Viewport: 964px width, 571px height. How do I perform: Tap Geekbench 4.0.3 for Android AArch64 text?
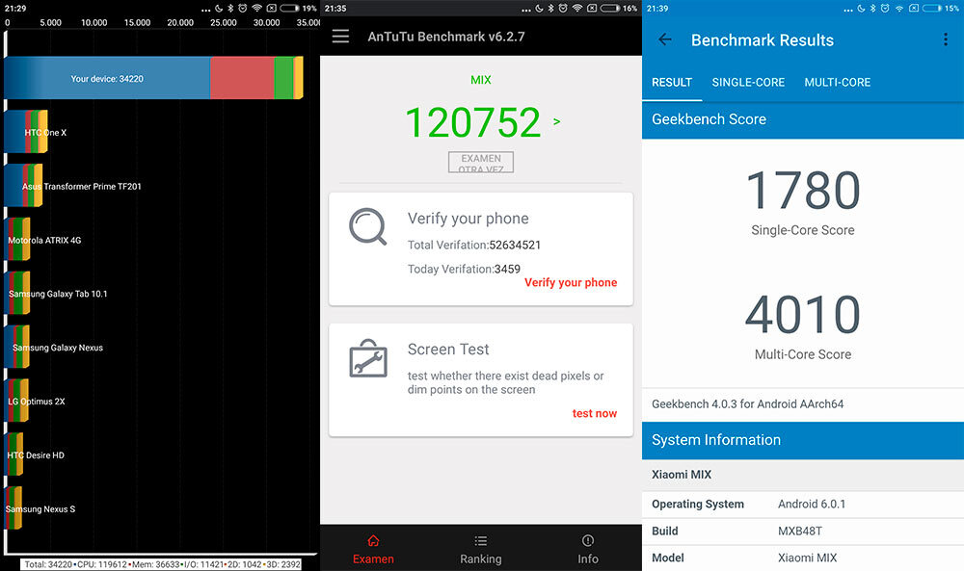tap(748, 404)
